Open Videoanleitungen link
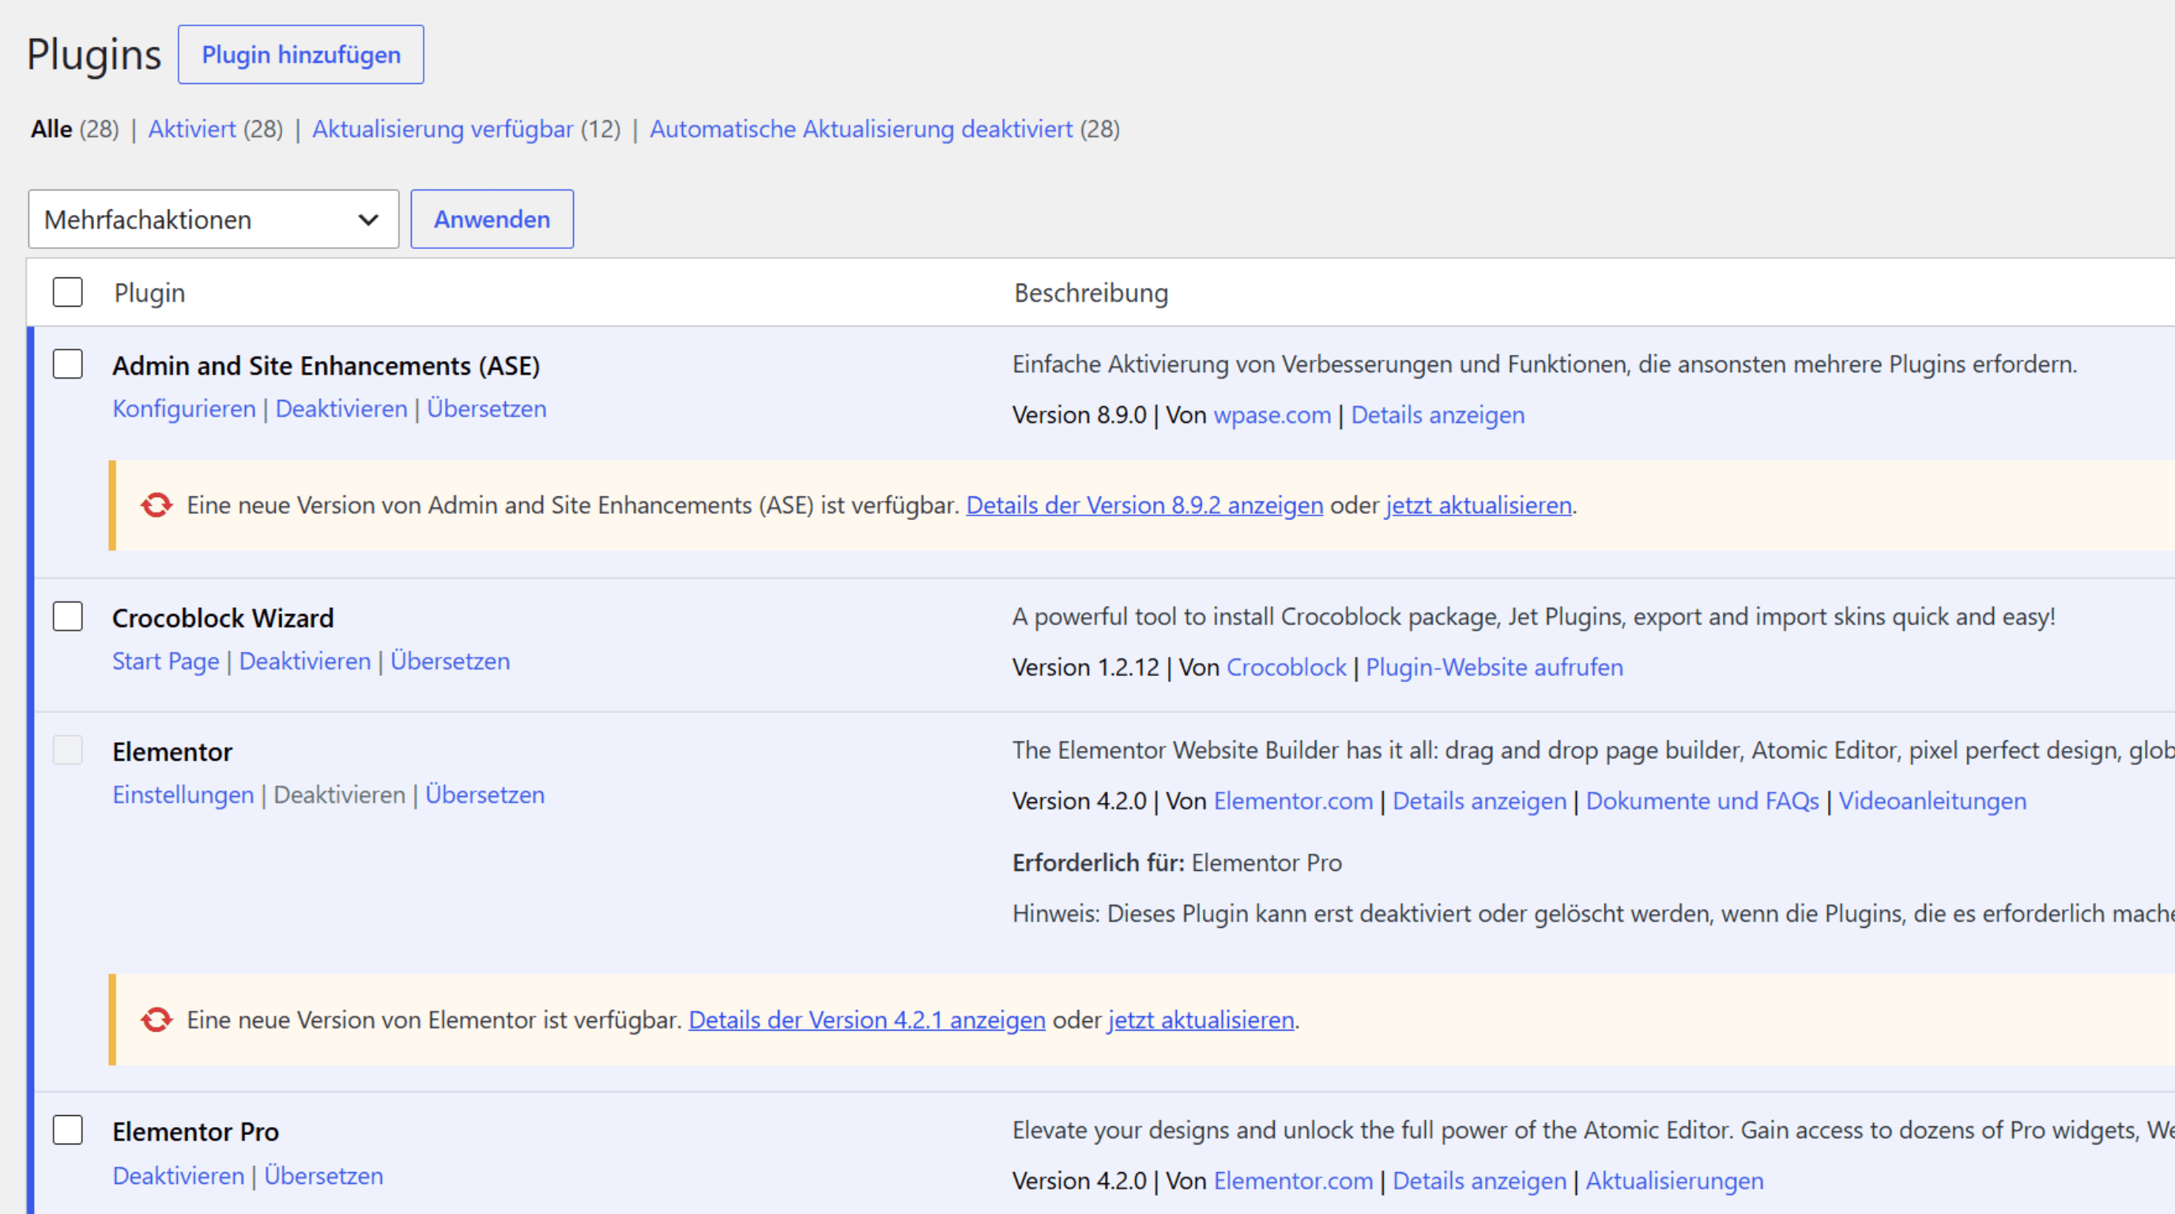Screen dimensions: 2175x1214 click(x=1932, y=801)
